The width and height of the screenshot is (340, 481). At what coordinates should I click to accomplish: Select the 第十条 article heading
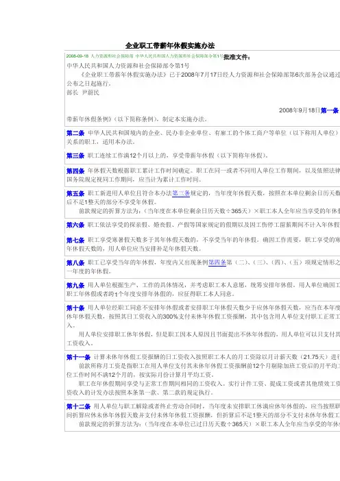pyautogui.click(x=75, y=308)
